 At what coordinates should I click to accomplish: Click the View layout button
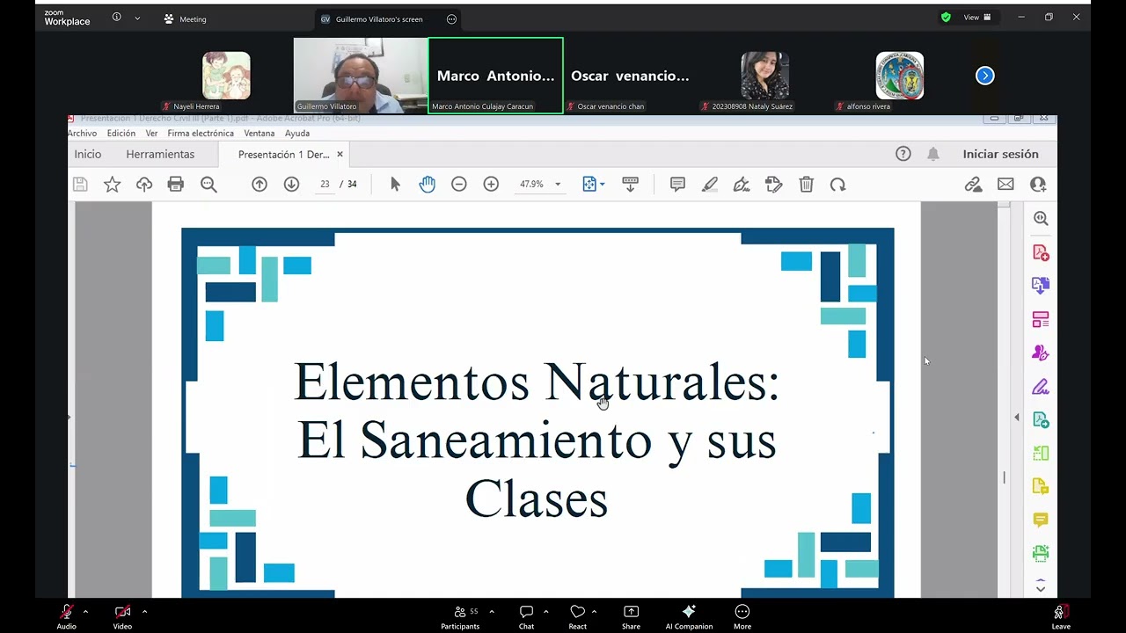click(x=977, y=18)
